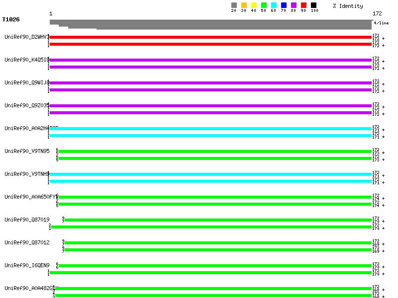Viewport: 398px width, 298px height.
Task: Click the UniRef90_V9TN95 sequence label
Action: click(x=26, y=151)
